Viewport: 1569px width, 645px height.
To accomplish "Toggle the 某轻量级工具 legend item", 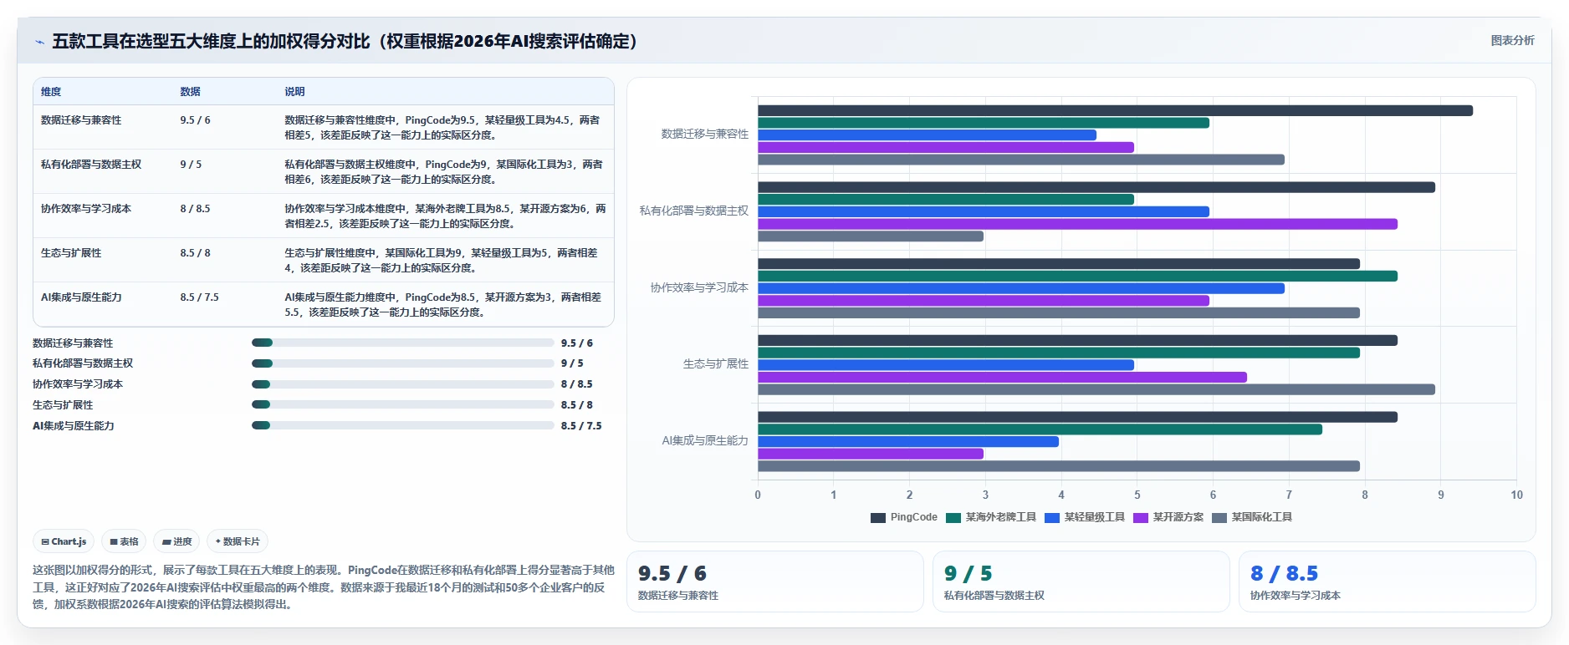I will click(x=1085, y=517).
